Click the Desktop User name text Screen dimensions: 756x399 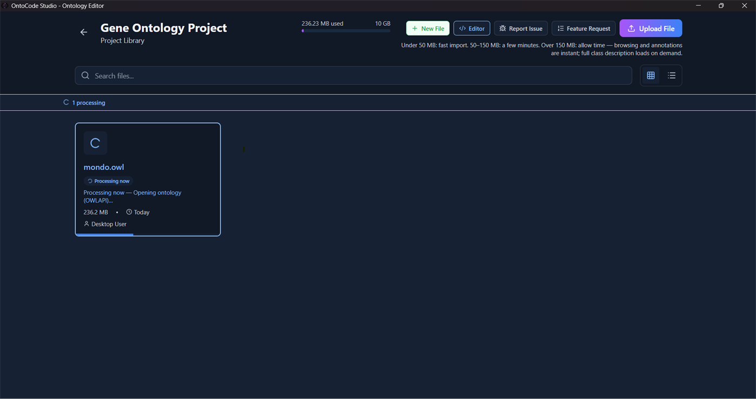[x=109, y=224]
